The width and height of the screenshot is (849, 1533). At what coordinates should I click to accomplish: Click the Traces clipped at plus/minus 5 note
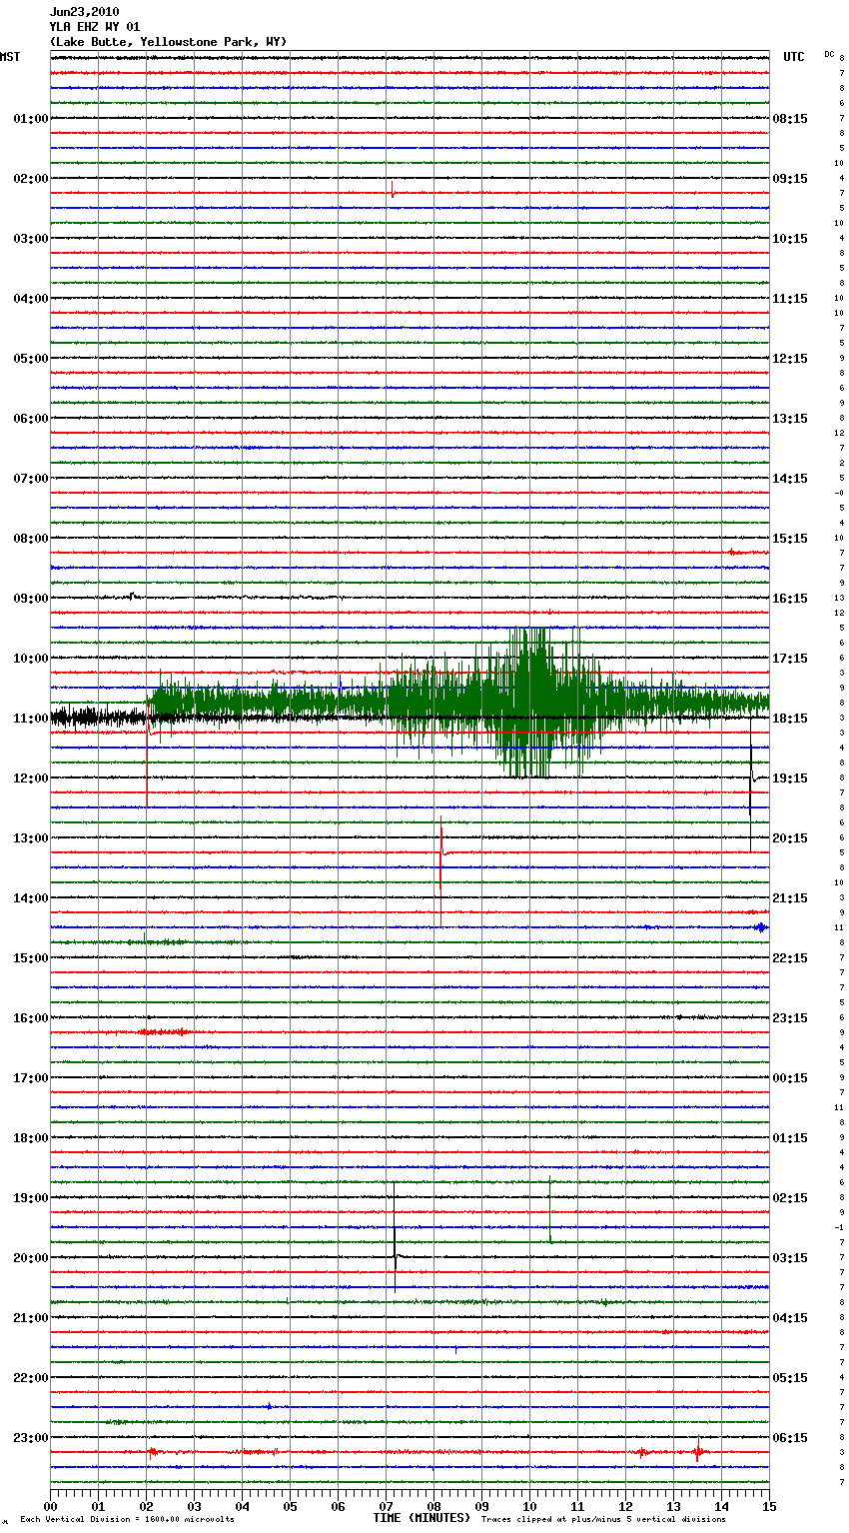tap(603, 1520)
